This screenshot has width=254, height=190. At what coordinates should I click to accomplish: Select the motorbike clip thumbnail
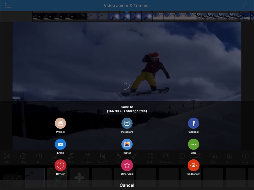[13, 177]
